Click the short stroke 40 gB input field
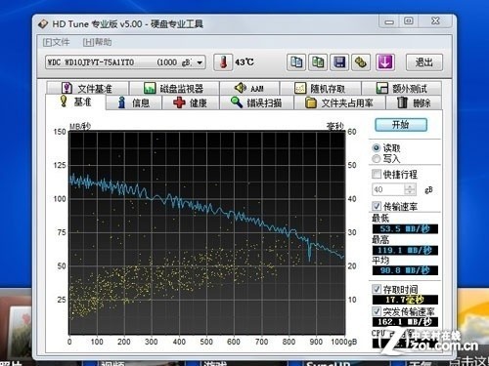Viewport: 489px width, 366px height. point(388,189)
